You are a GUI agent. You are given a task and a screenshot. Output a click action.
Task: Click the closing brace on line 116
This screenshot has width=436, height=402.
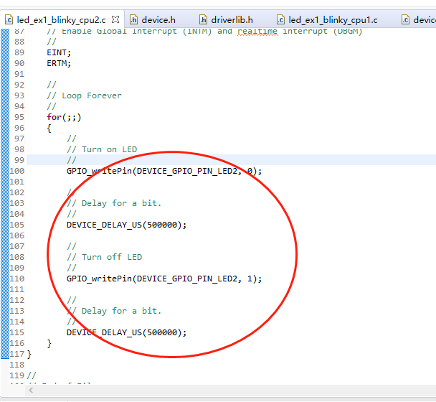click(x=49, y=344)
